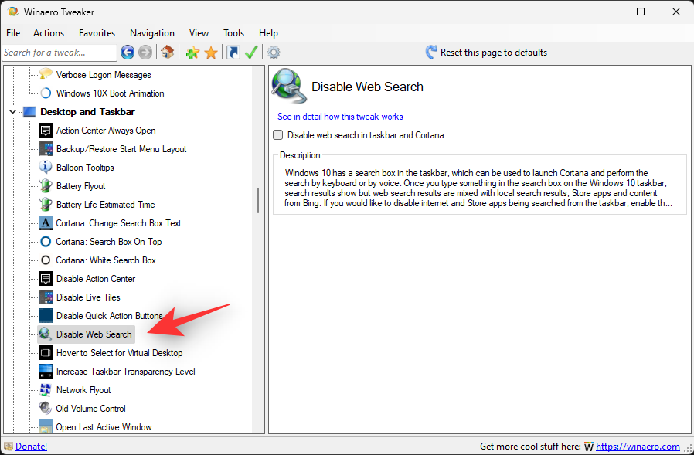Visit the winaero.com link in status bar
This screenshot has height=455, width=694.
pos(638,447)
